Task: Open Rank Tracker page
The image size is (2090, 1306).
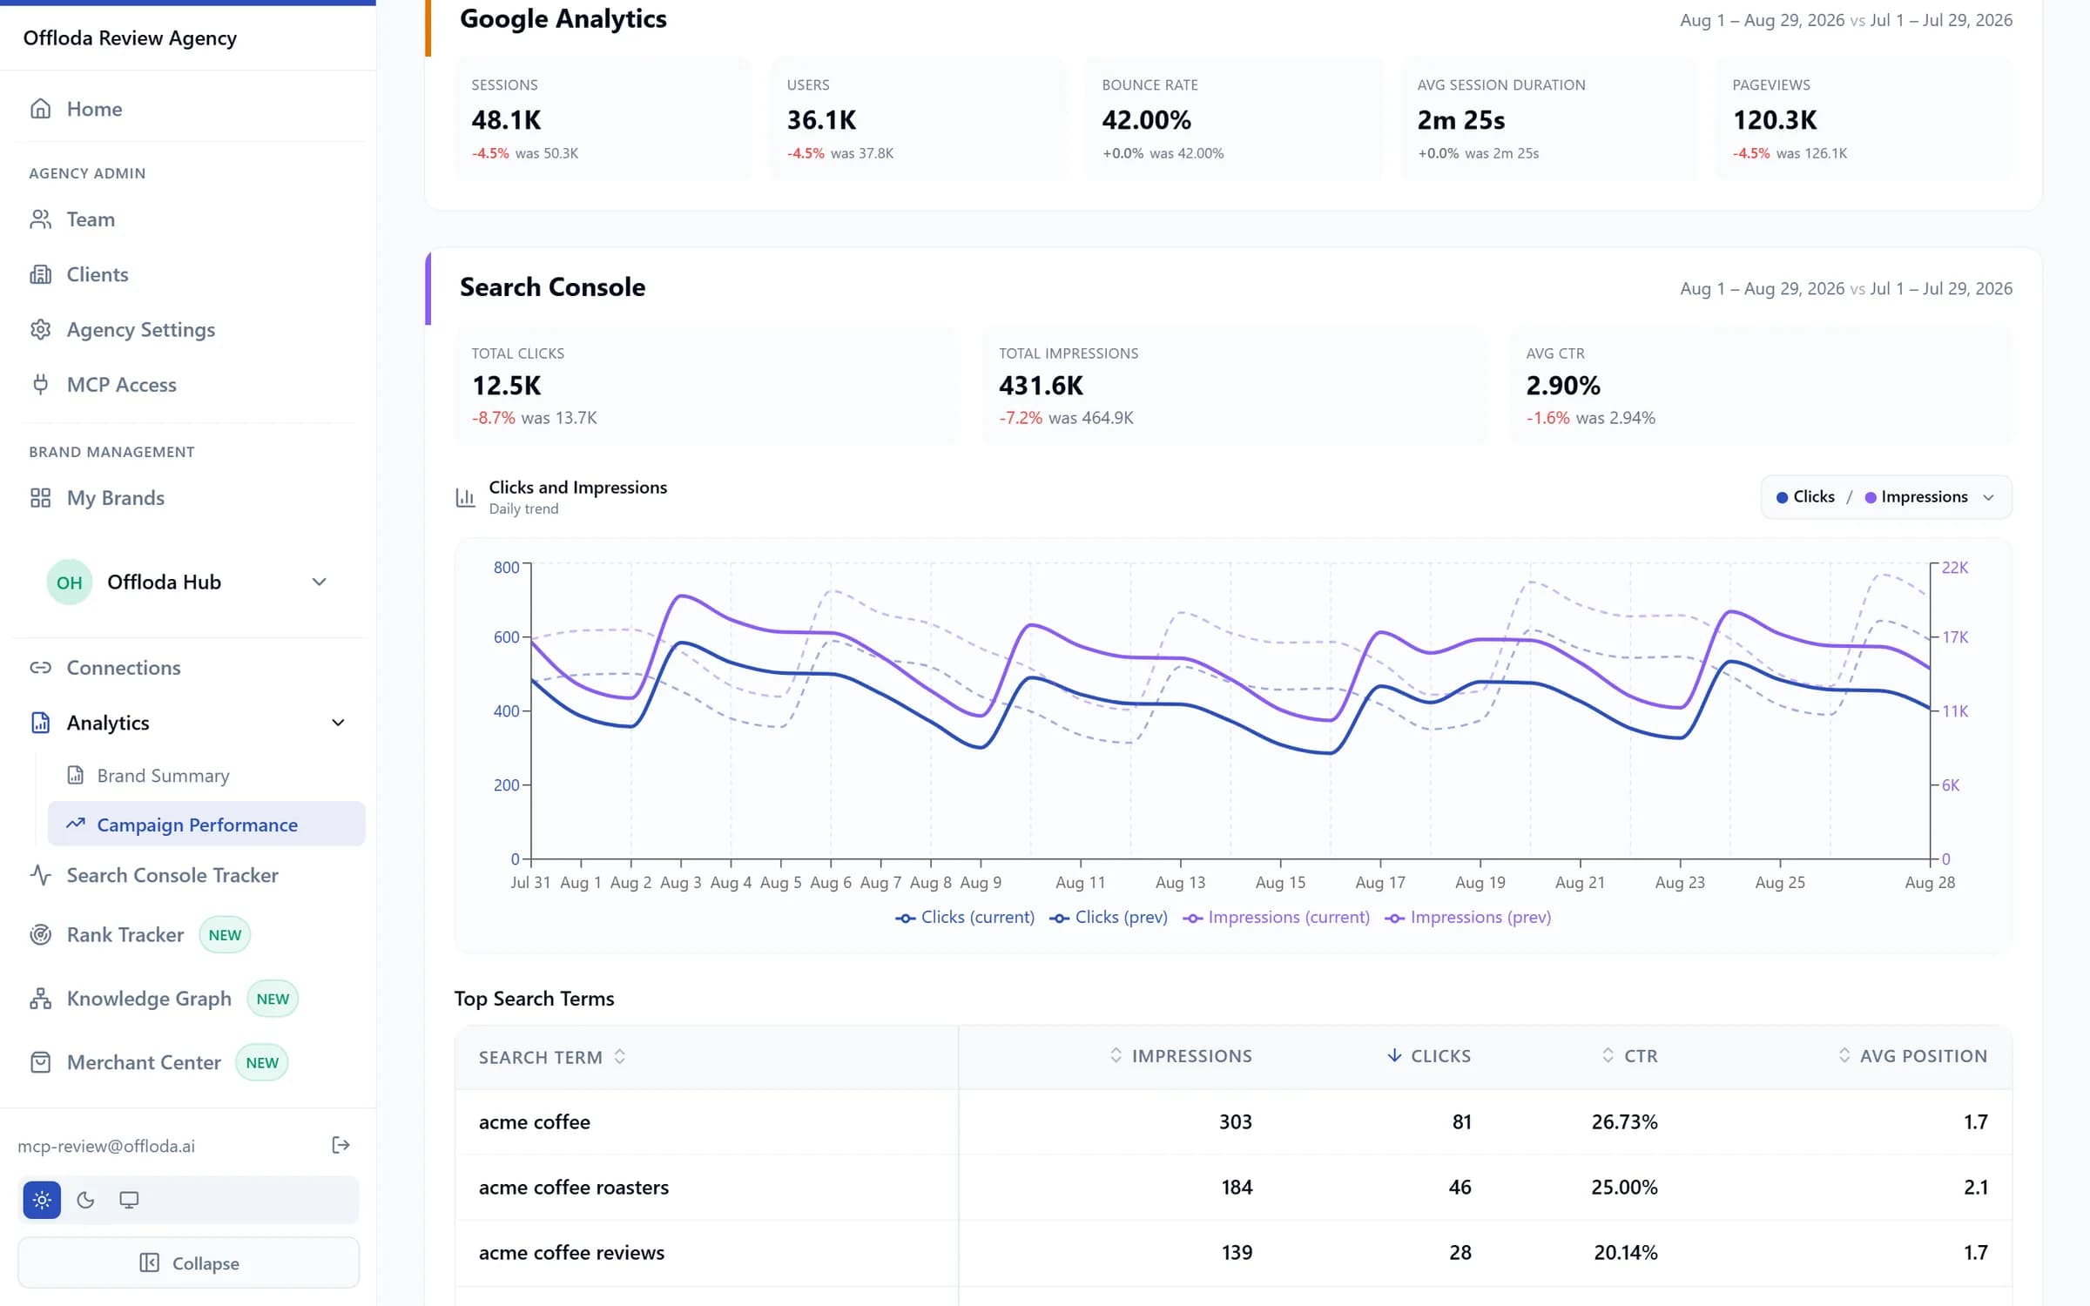Action: pos(125,934)
